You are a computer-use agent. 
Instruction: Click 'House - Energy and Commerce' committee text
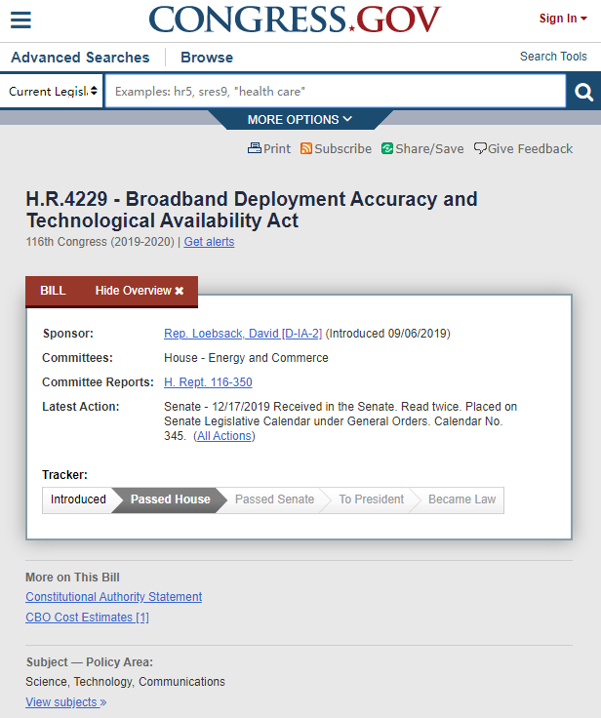tap(246, 358)
